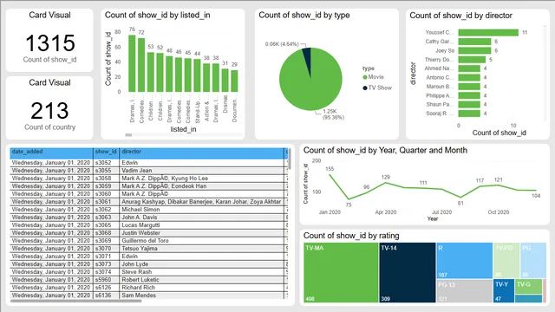This screenshot has width=555, height=312.
Task: Select the Thierry Do... director bar
Action: click(472, 60)
